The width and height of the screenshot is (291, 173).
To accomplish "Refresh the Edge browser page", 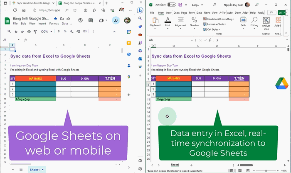I will (15, 10).
